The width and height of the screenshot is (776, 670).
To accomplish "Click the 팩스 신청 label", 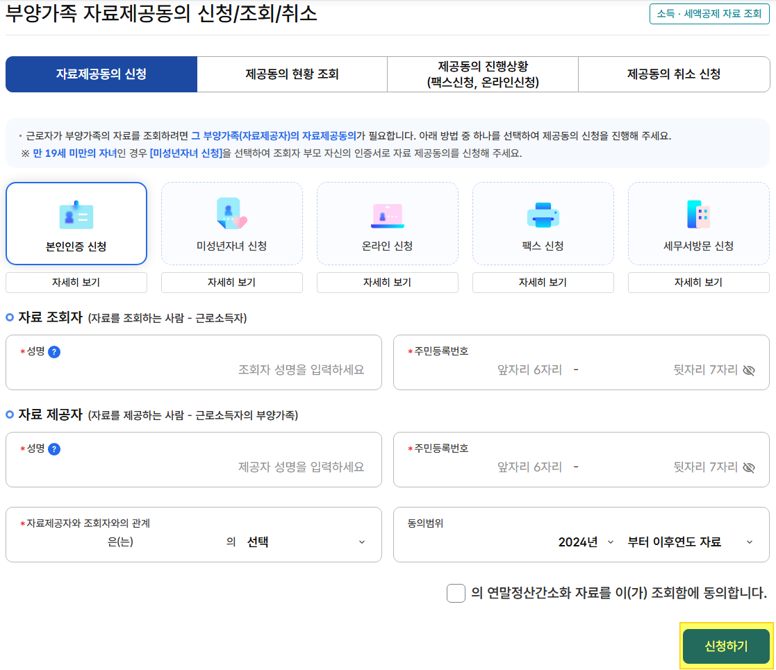I will click(x=543, y=246).
